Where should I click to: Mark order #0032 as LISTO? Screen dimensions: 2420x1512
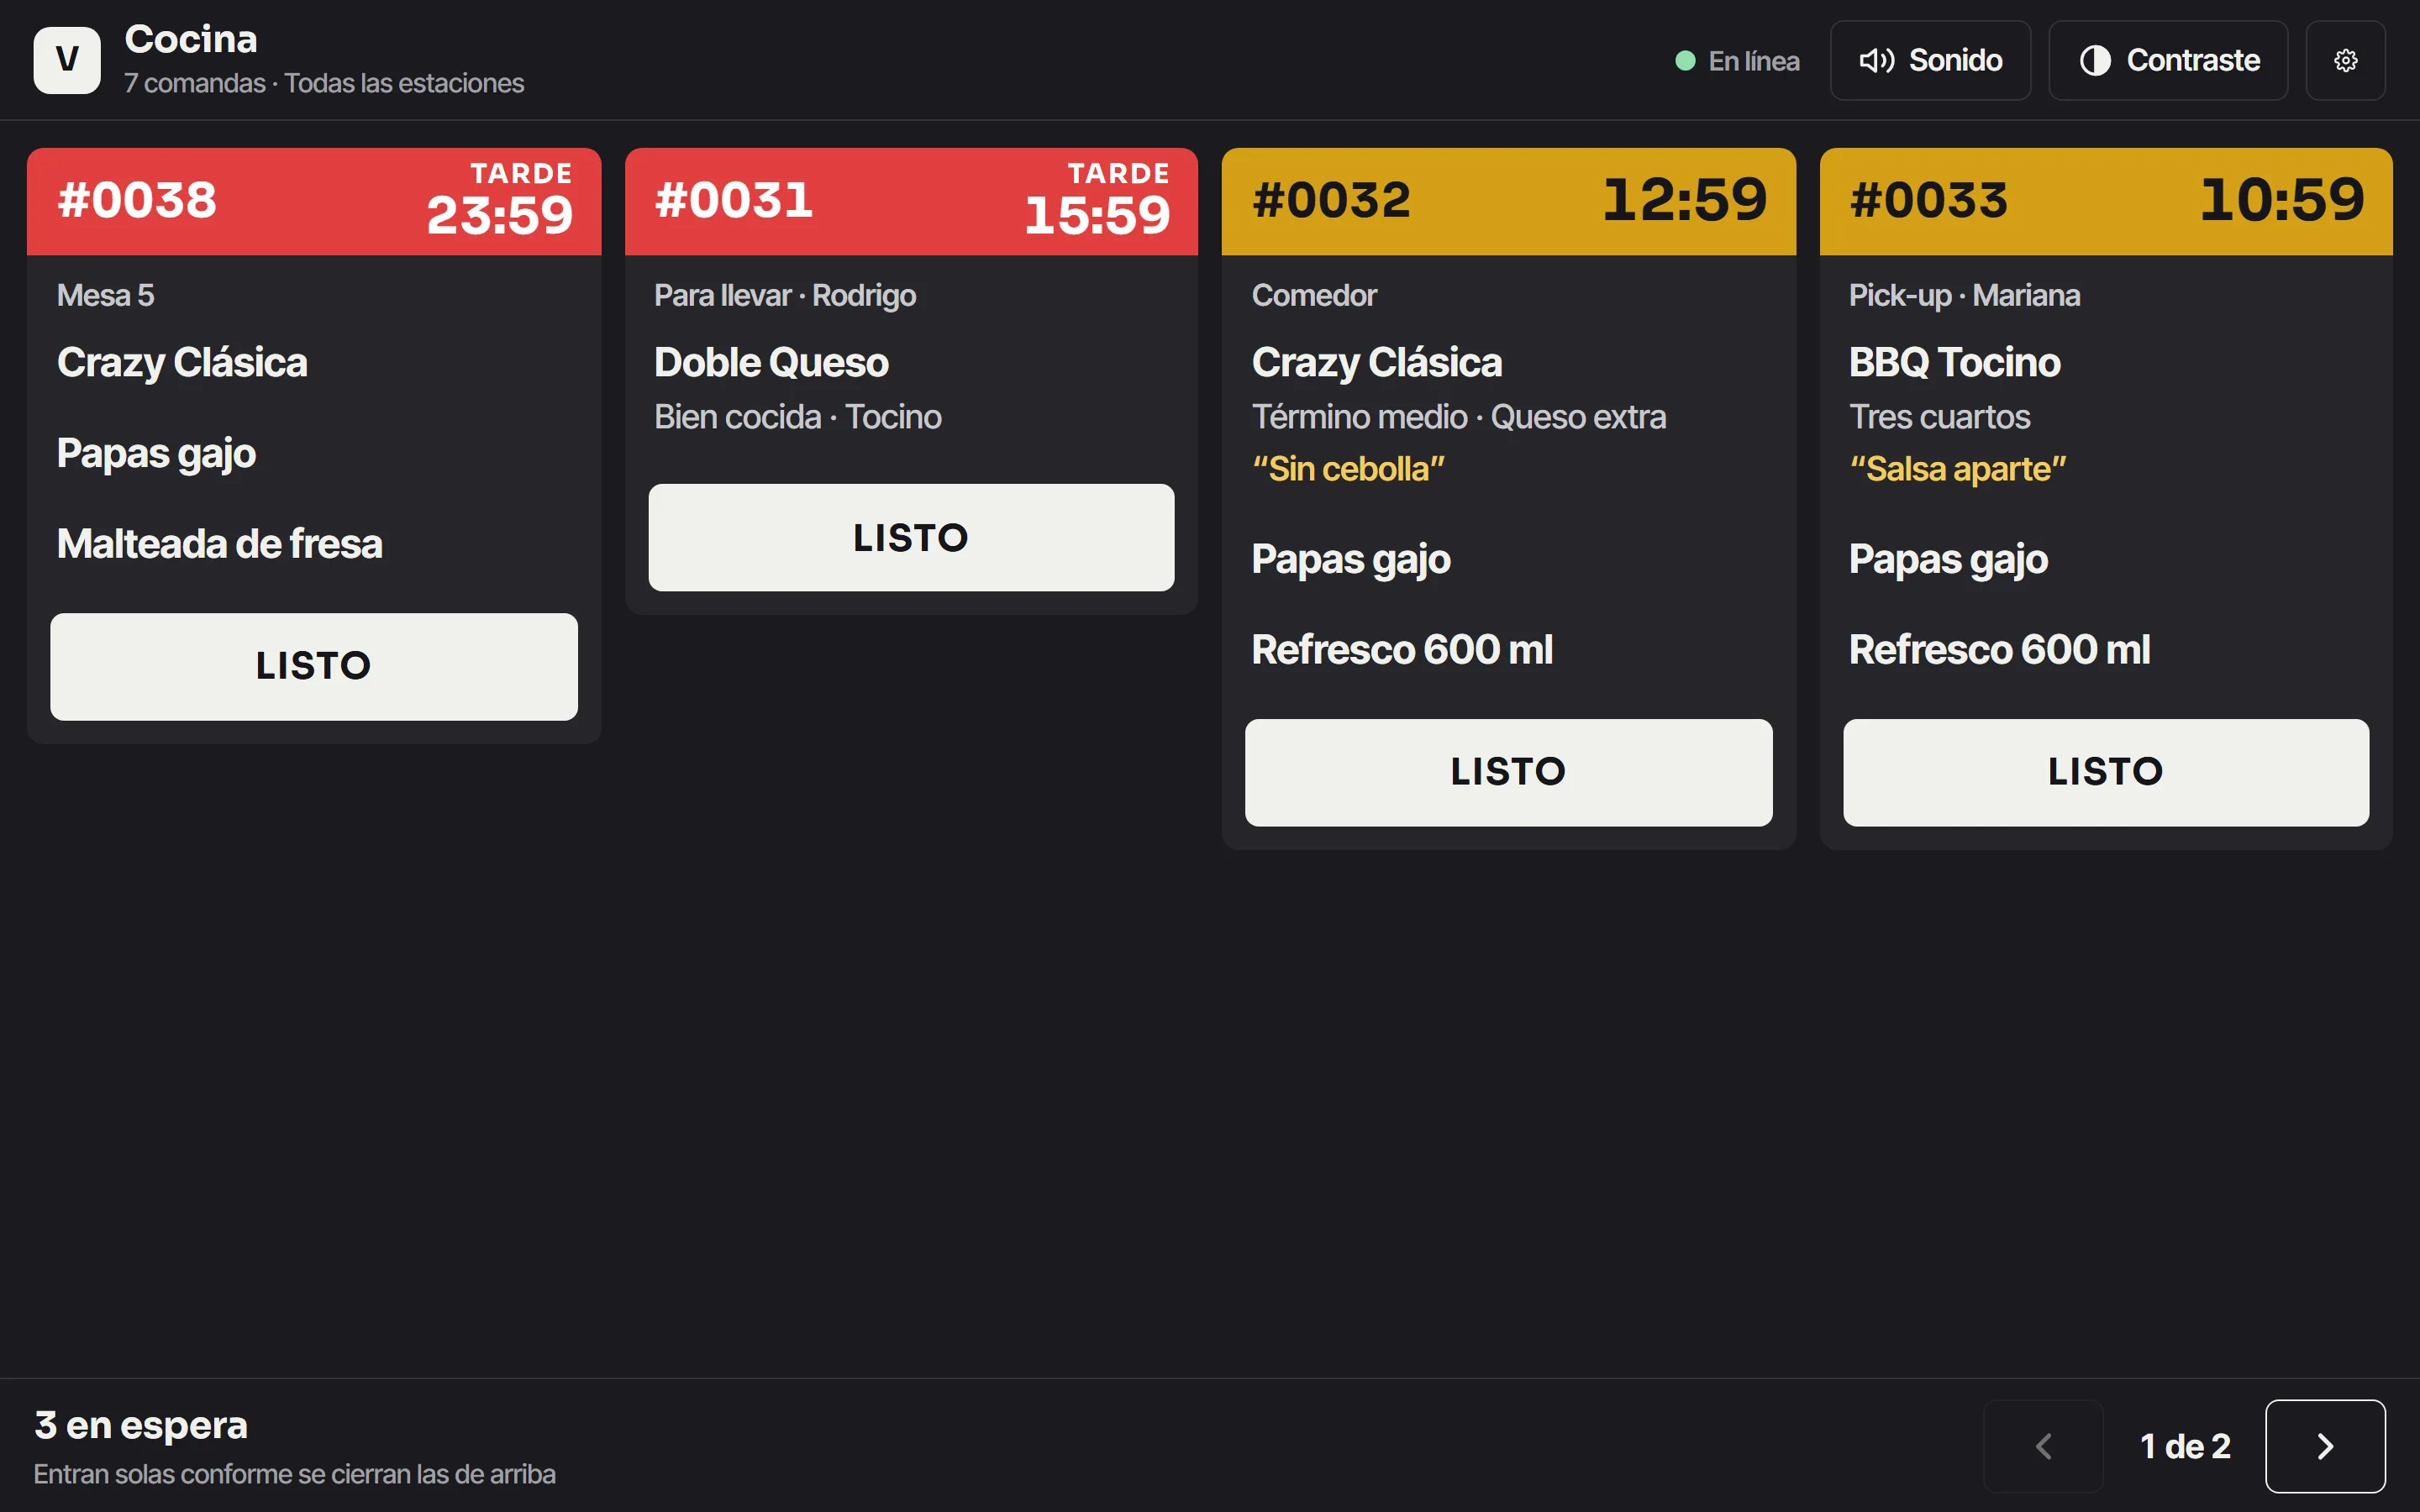point(1508,772)
